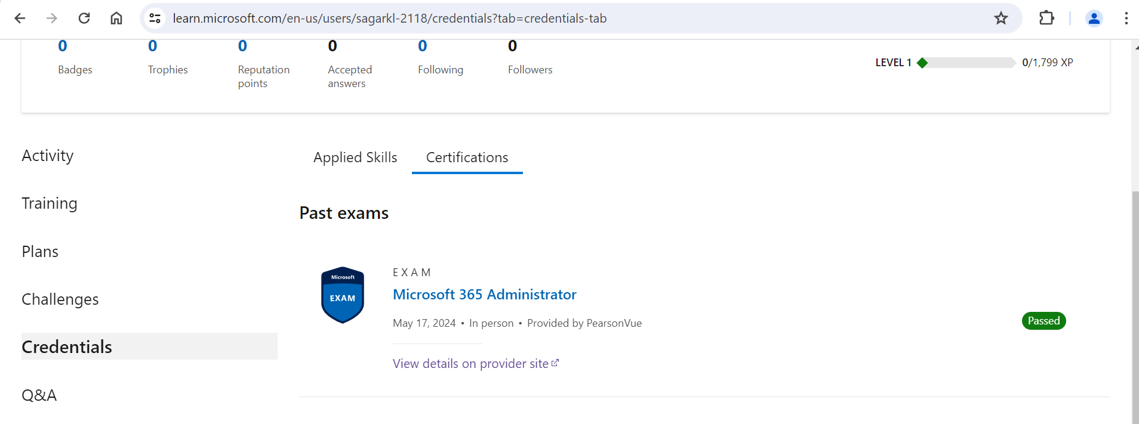Open the Chrome profile avatar

tap(1094, 18)
